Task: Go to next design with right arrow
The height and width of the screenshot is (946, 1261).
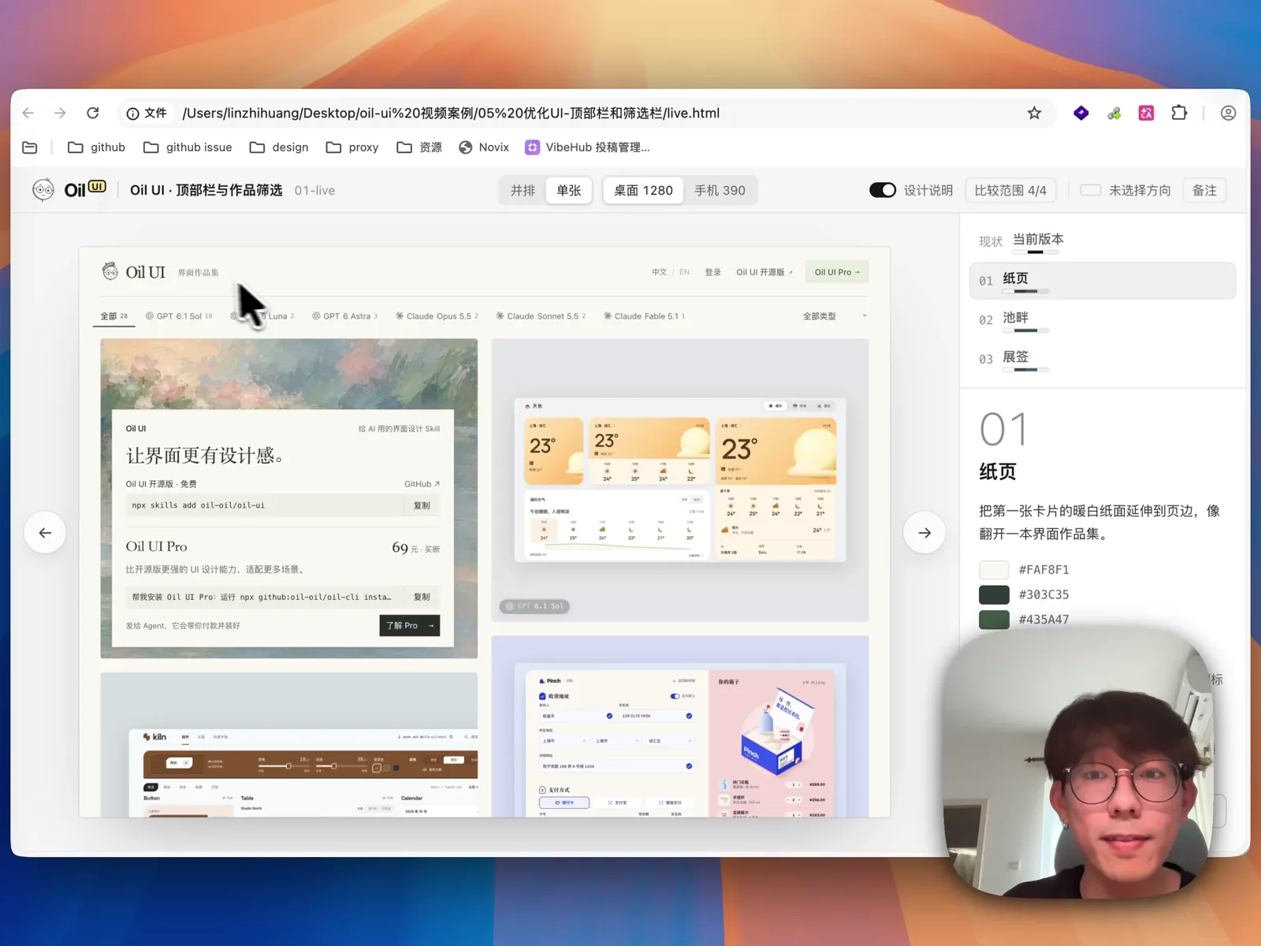Action: point(924,533)
